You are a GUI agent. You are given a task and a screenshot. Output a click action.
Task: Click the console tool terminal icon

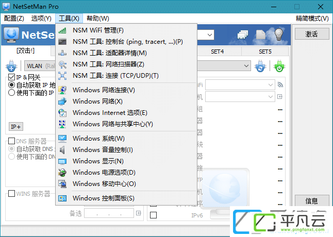[62, 42]
